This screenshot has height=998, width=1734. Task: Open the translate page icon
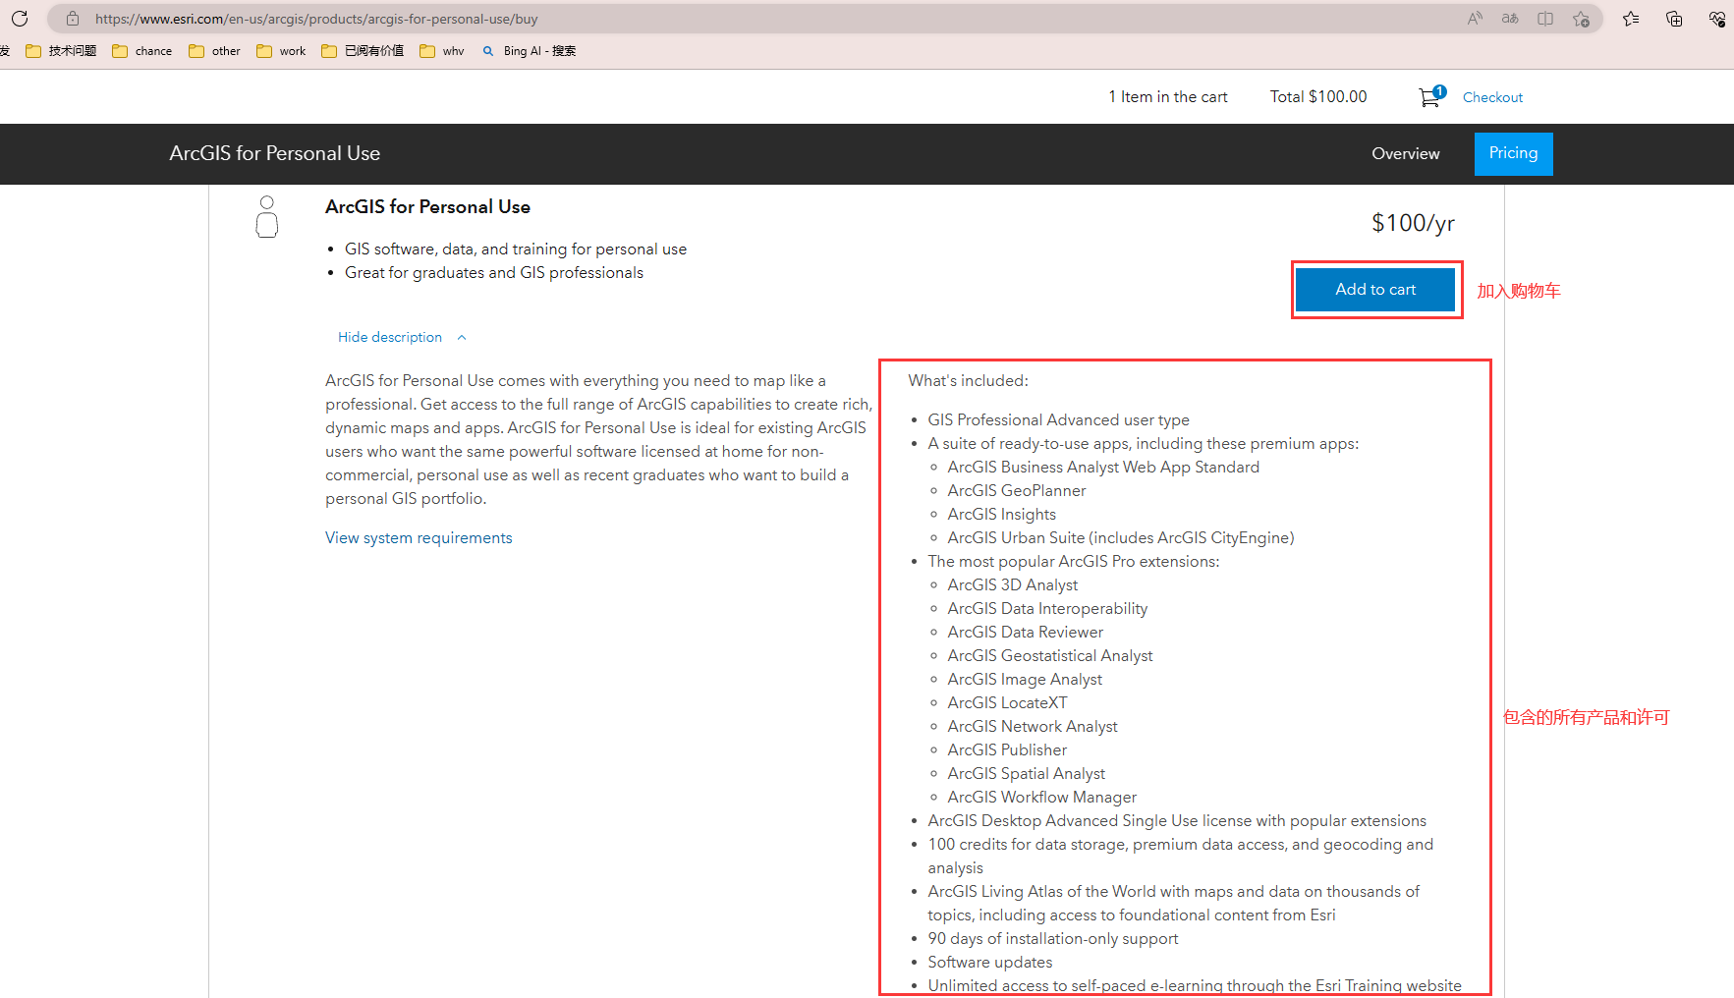(x=1510, y=18)
